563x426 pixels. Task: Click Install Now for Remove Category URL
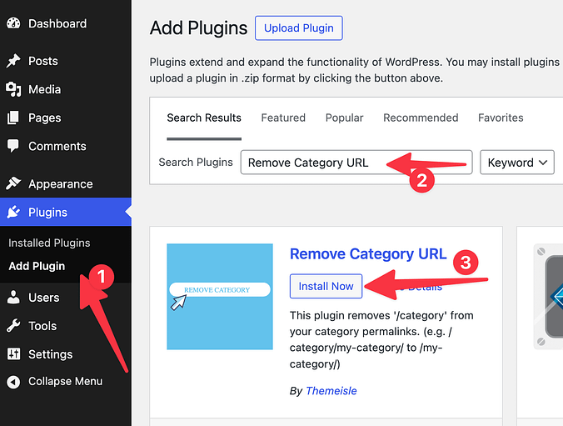(326, 286)
